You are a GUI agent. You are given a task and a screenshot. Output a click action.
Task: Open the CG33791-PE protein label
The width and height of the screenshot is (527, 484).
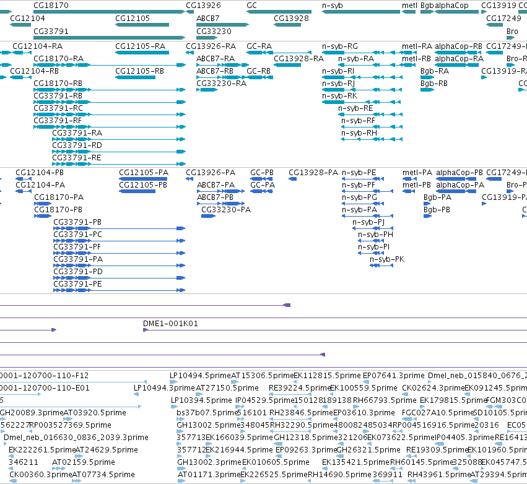(77, 284)
